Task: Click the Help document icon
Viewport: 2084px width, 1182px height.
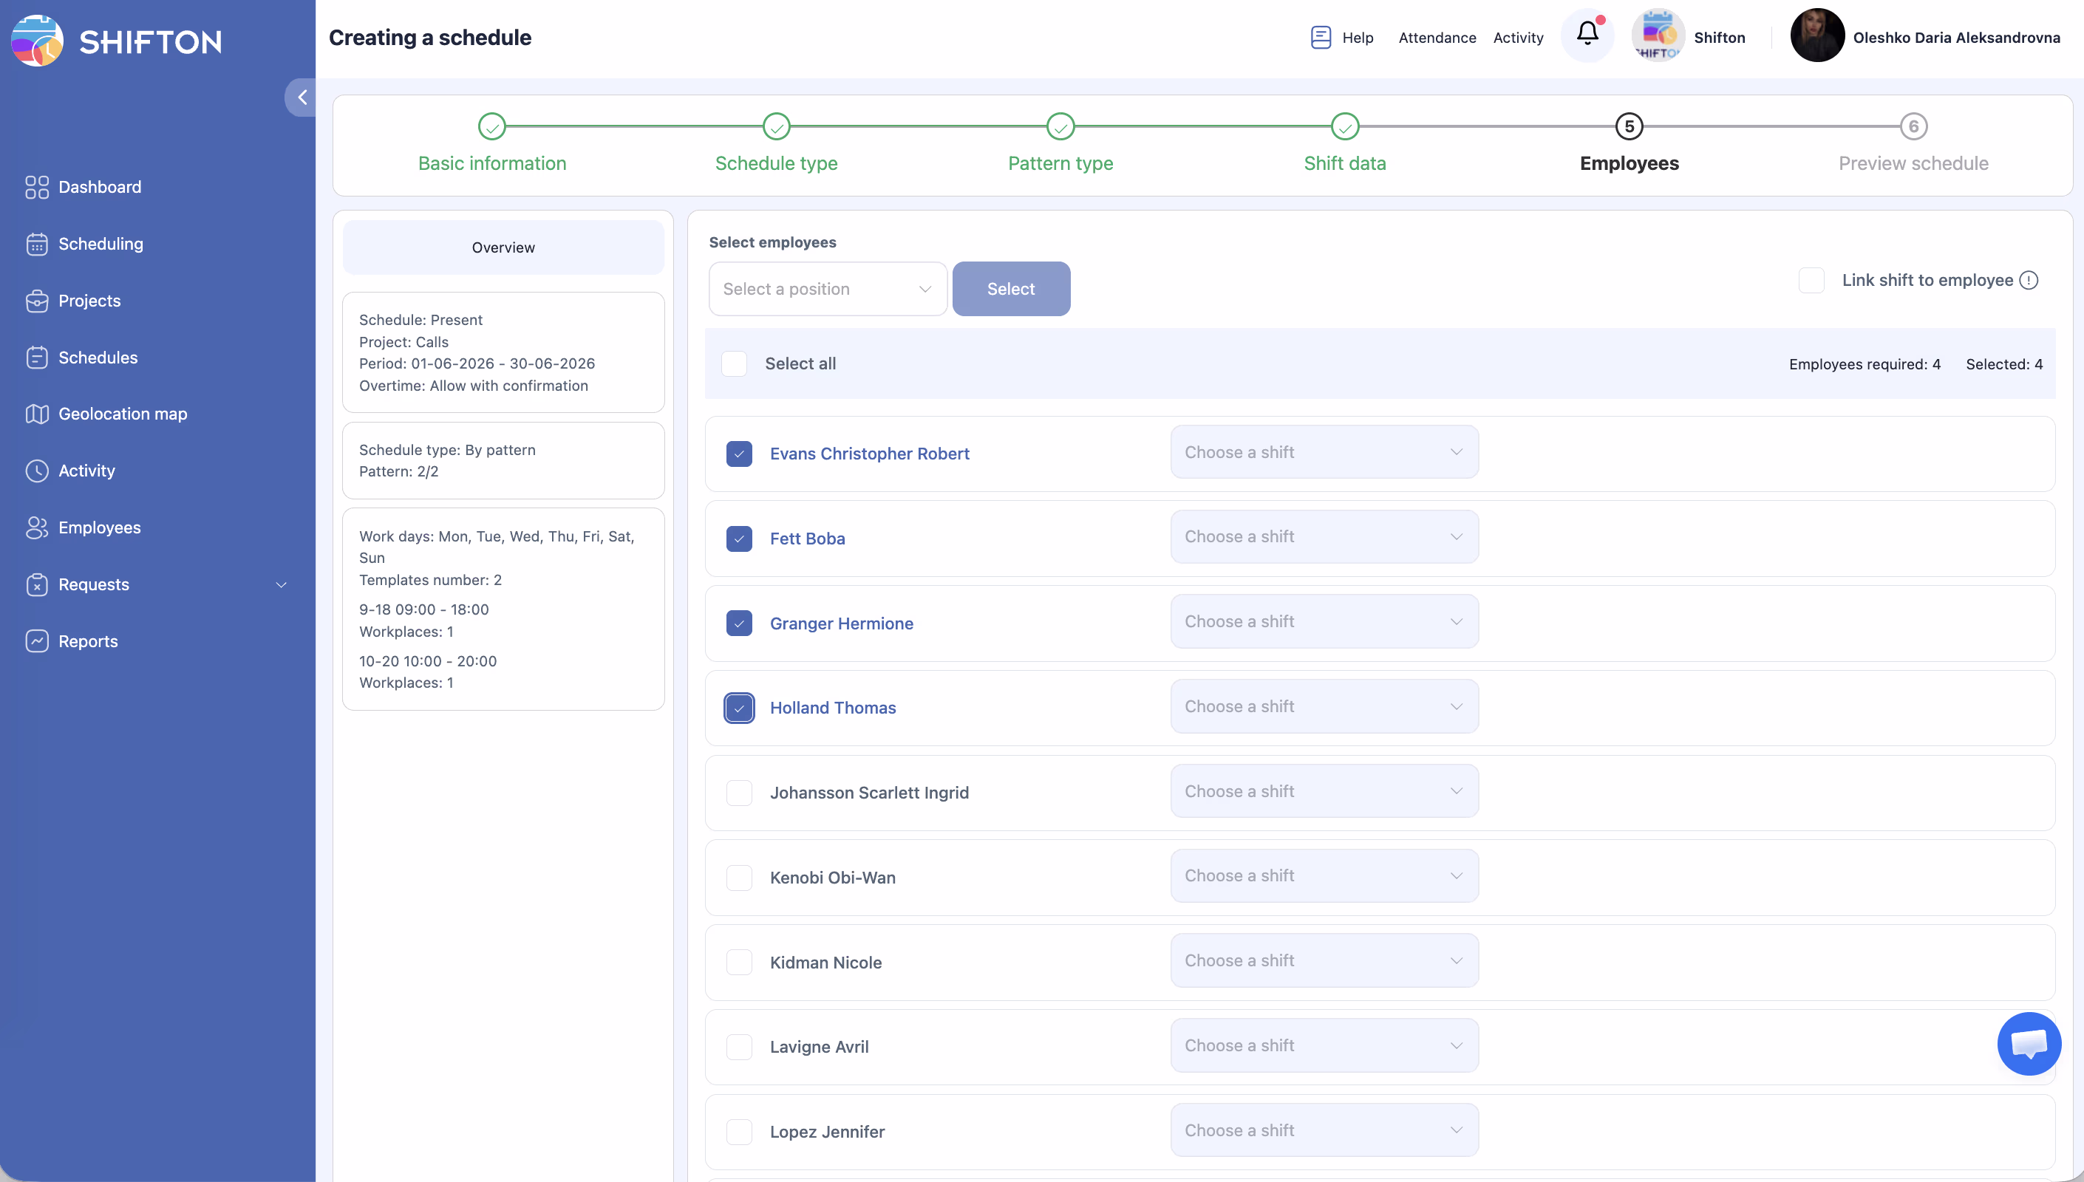Action: [x=1320, y=38]
